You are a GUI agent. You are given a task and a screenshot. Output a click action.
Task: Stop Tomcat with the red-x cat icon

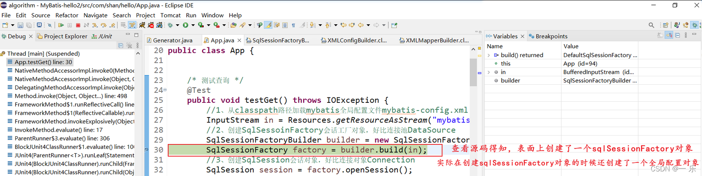(151, 25)
